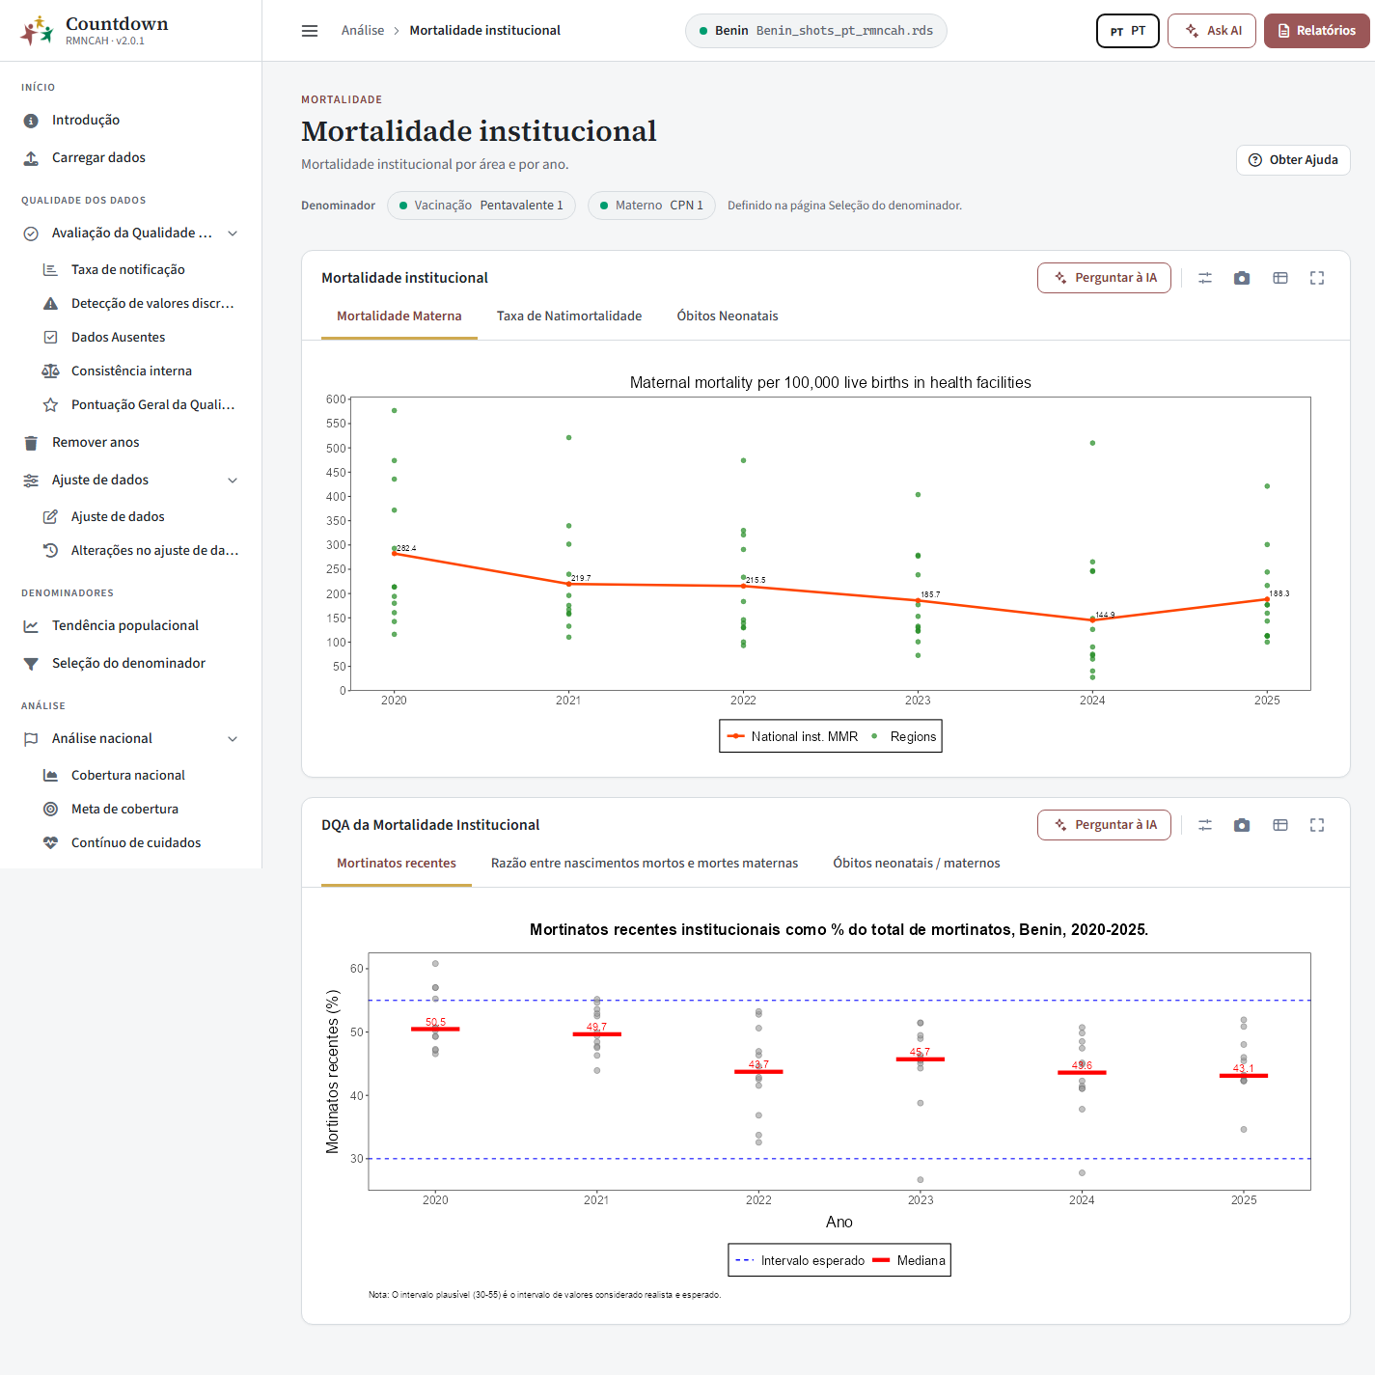1375x1375 pixels.
Task: Click camera icon in DQA da Mortalidade card
Action: pyautogui.click(x=1242, y=825)
